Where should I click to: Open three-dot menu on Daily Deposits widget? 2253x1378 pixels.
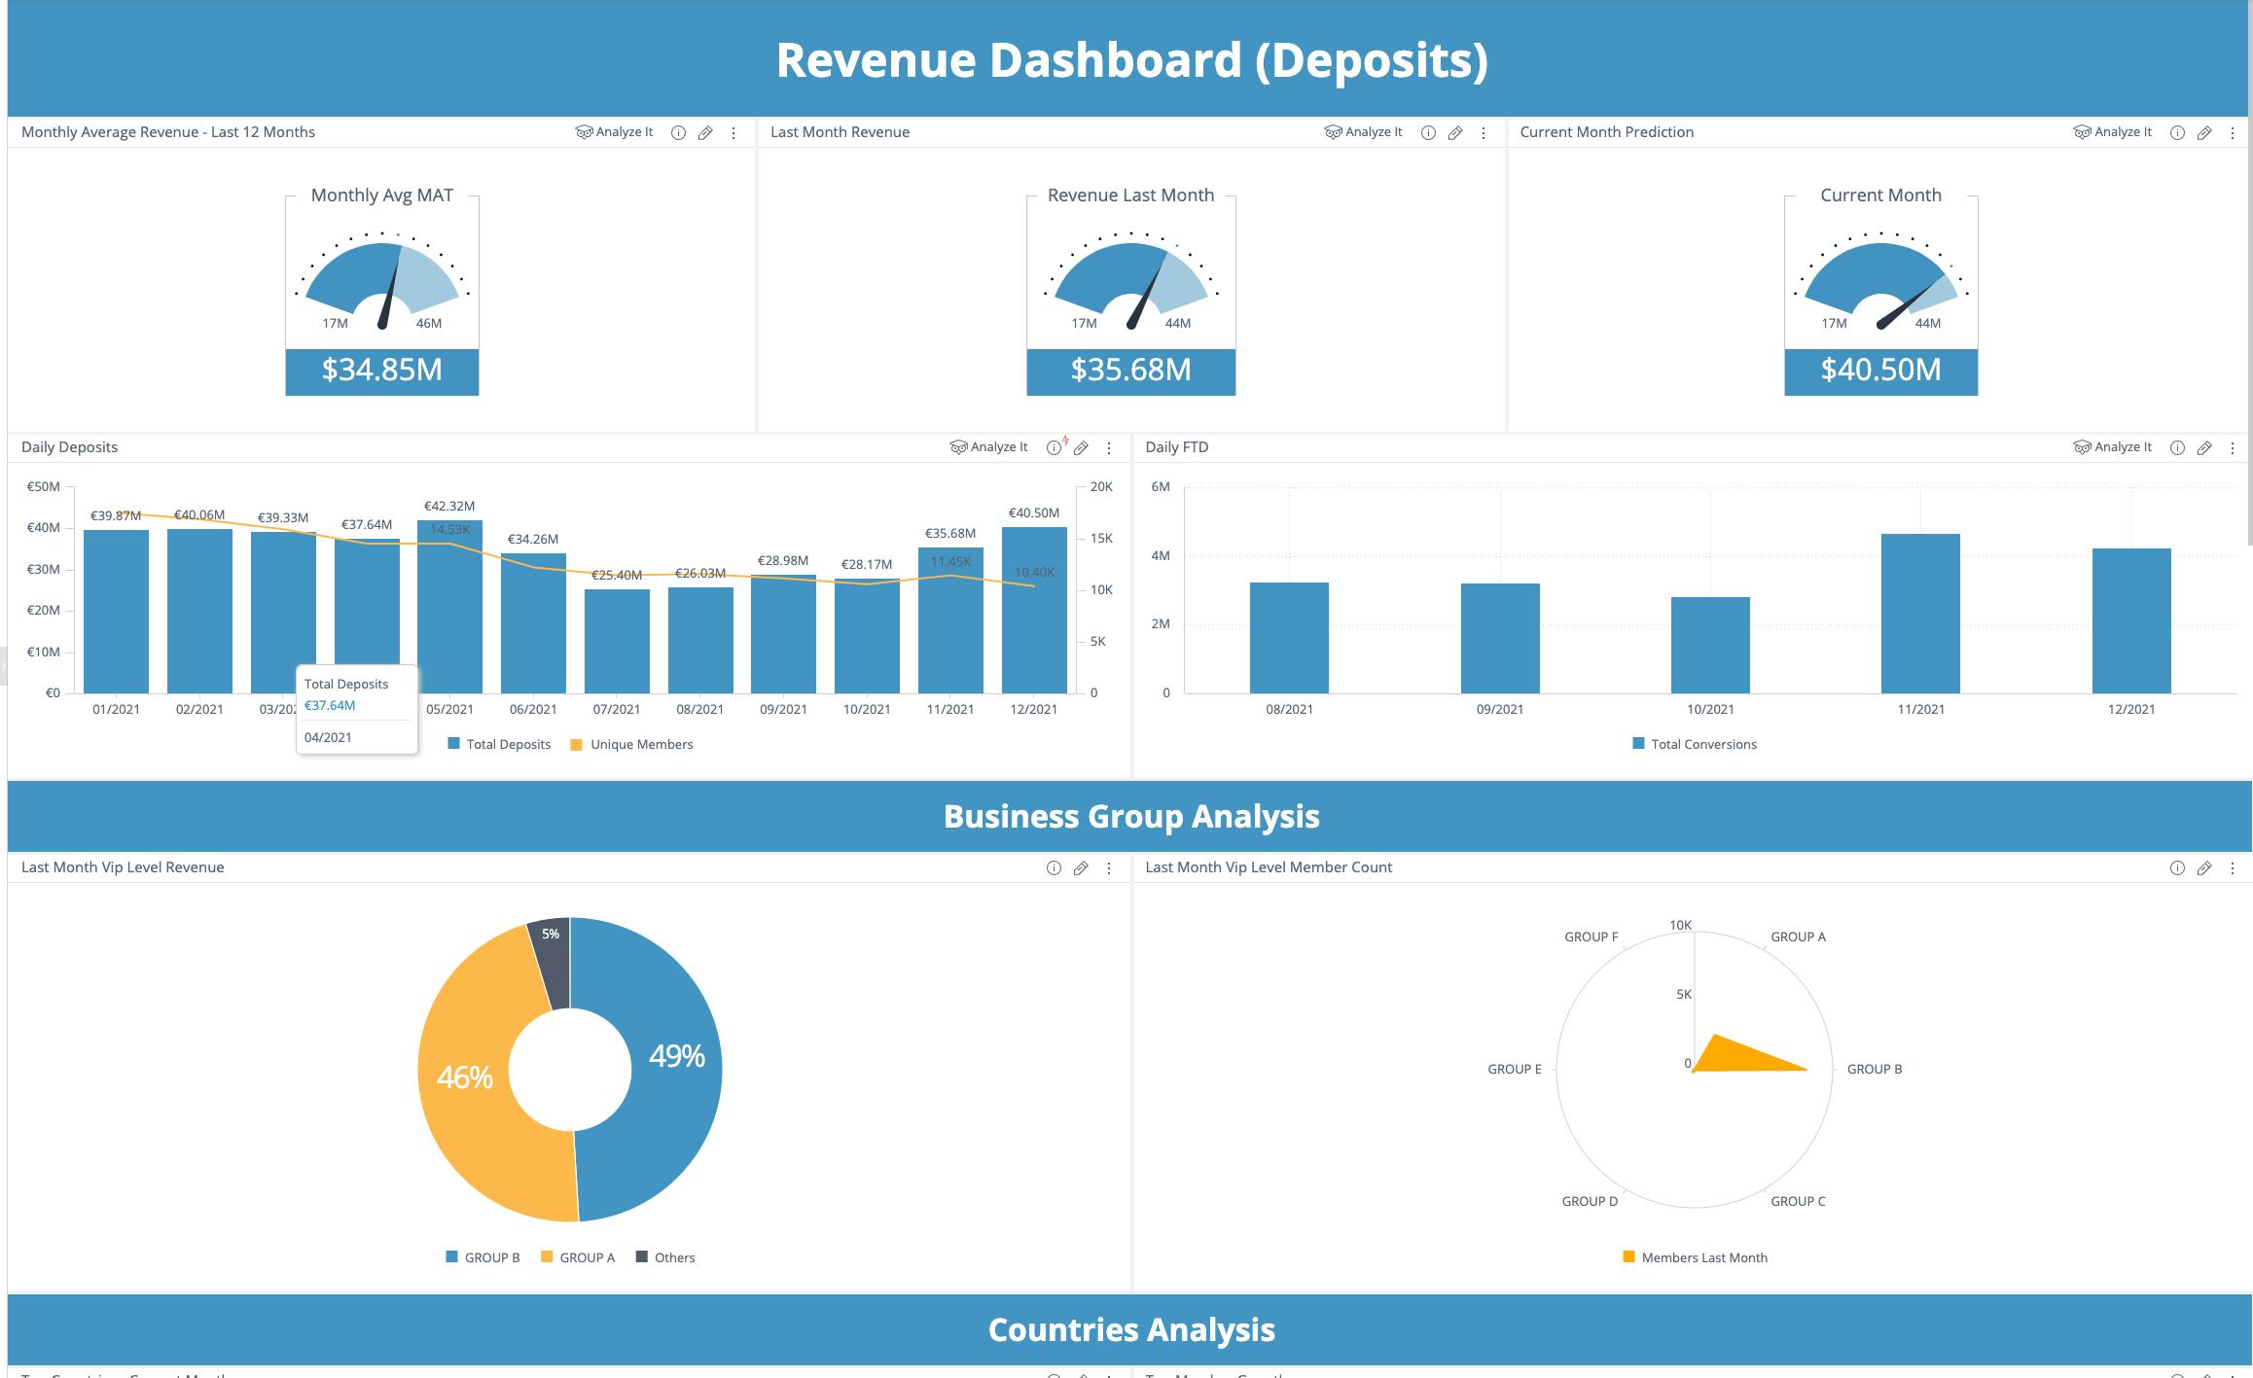click(1109, 447)
